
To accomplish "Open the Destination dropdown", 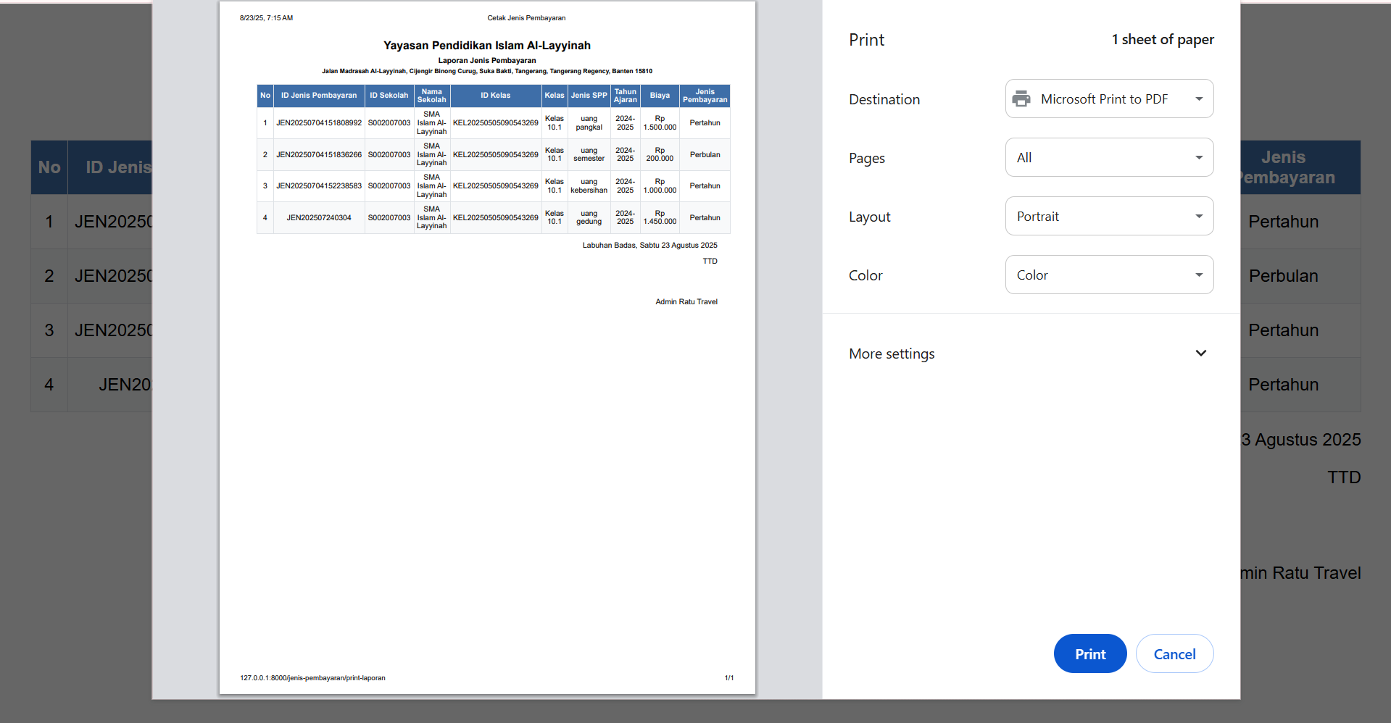I will coord(1108,99).
